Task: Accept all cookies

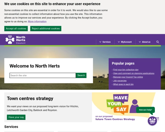Action: coord(16,29)
